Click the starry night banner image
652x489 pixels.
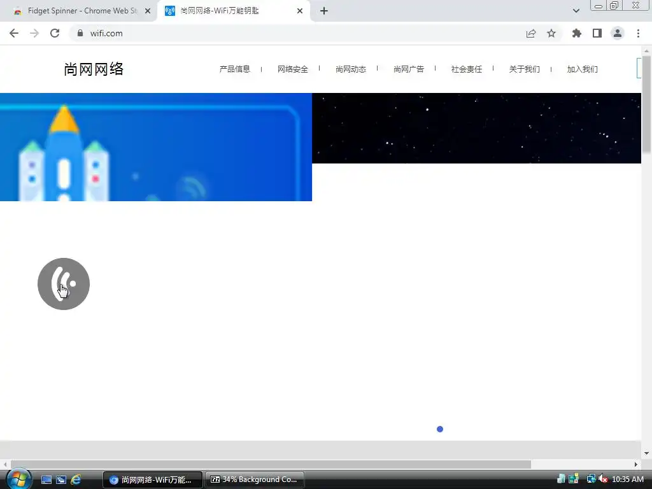(476, 128)
